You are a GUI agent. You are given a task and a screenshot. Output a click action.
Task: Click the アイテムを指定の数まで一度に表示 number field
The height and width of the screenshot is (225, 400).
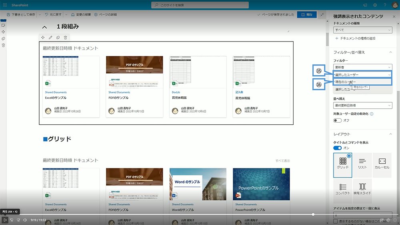(362, 215)
